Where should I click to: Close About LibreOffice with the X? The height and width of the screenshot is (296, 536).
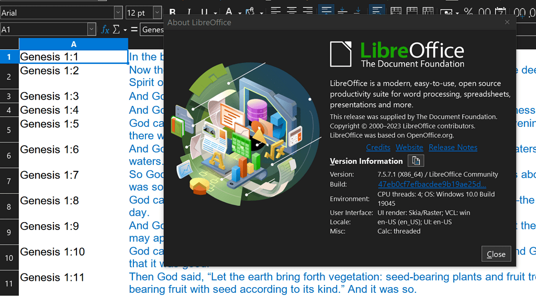click(507, 22)
